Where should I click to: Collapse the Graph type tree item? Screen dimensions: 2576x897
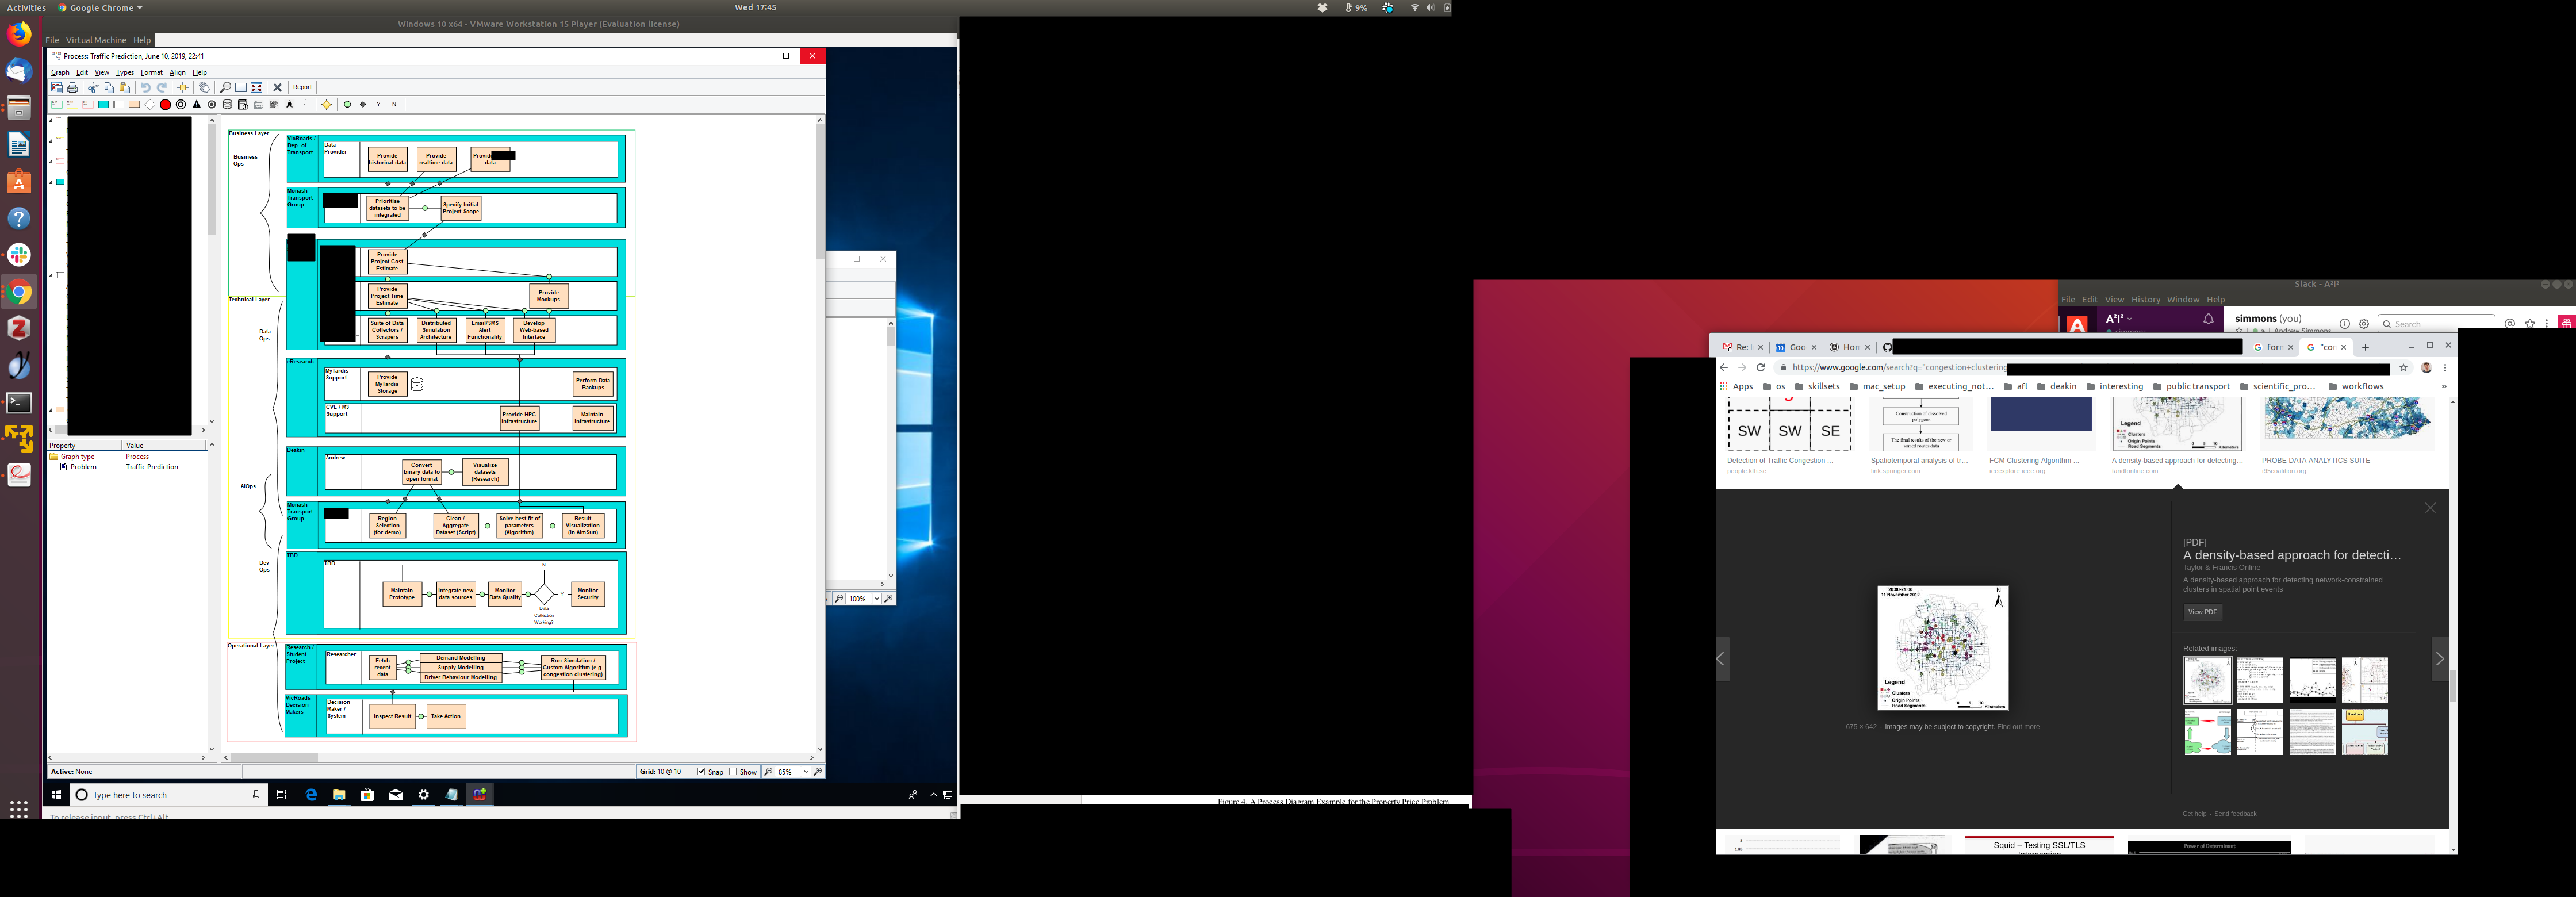tap(53, 456)
